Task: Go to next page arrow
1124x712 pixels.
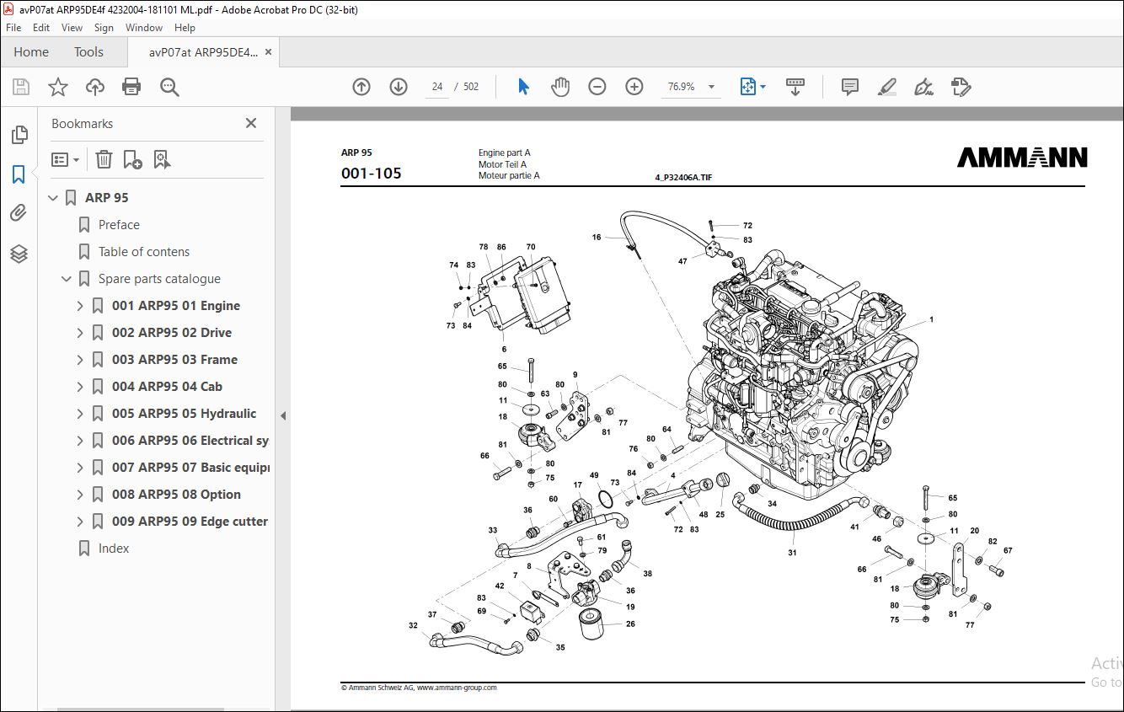Action: point(399,87)
